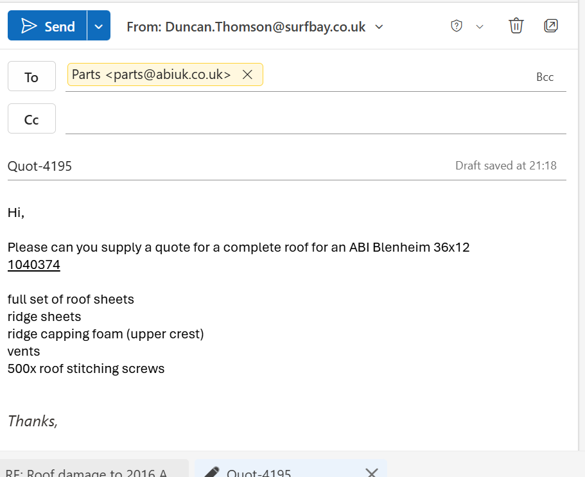Image resolution: width=585 pixels, height=477 pixels.
Task: Click the underlined 1040374 serial number
Action: tap(34, 265)
